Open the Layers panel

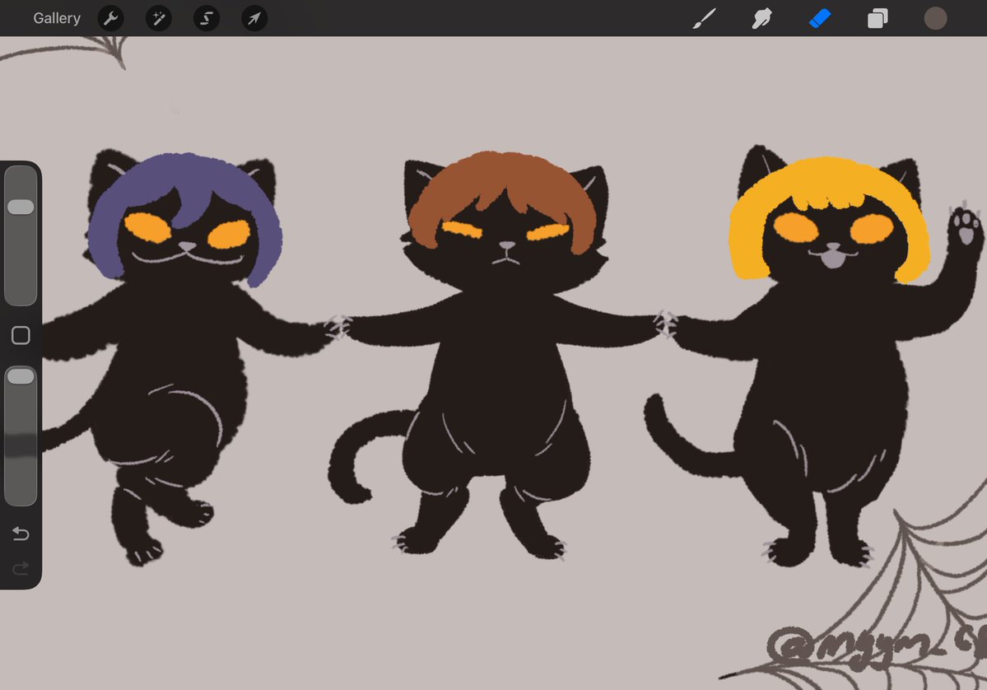878,18
